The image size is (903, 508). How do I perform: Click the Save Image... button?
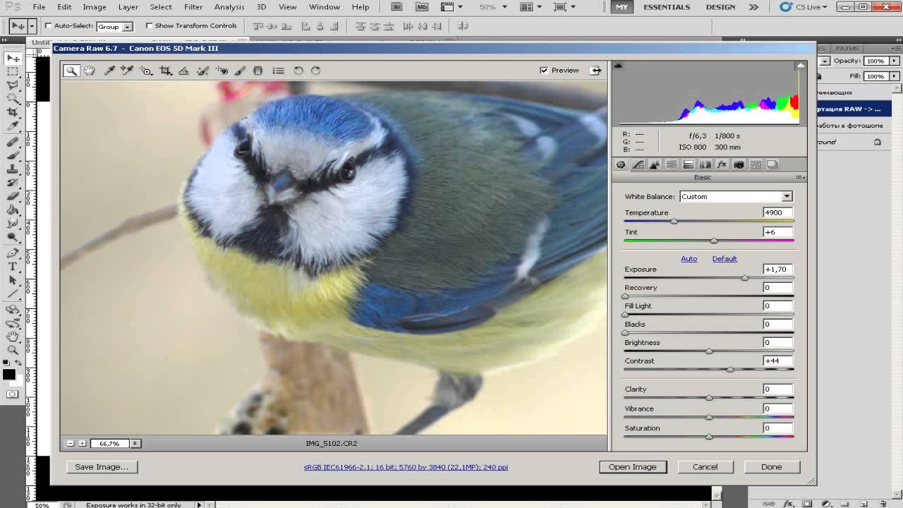pyautogui.click(x=102, y=467)
